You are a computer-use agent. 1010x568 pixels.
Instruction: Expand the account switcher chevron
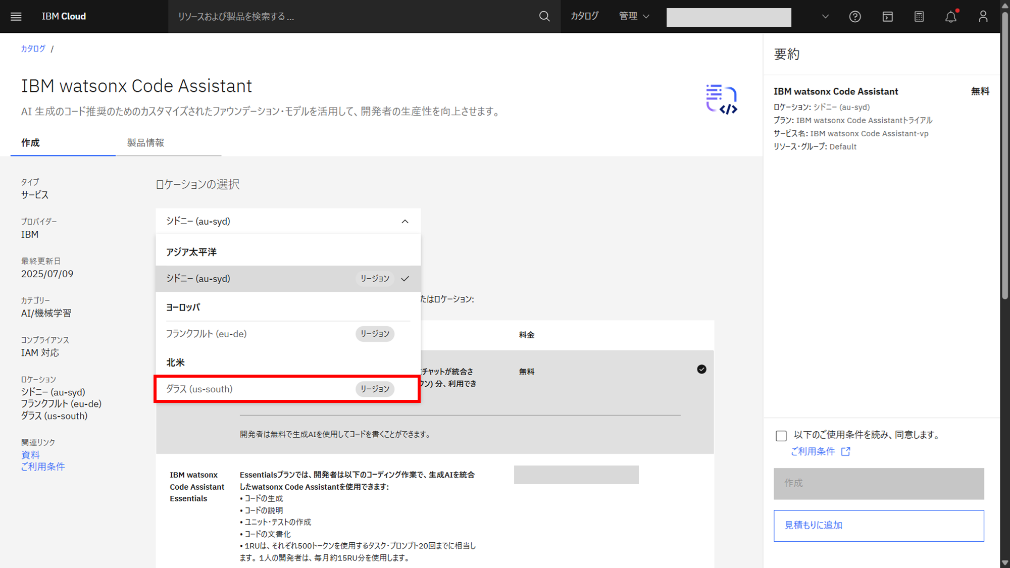(825, 17)
